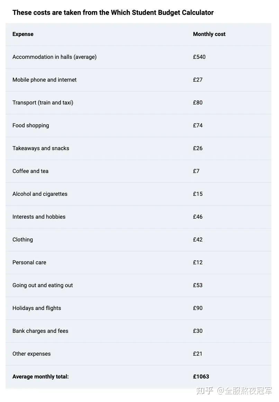This screenshot has height=402, width=279.
Task: Select the Alcohol and cigarettes label
Action: [40, 194]
